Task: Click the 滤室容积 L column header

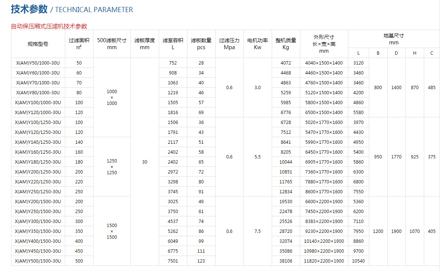Action: (x=173, y=44)
